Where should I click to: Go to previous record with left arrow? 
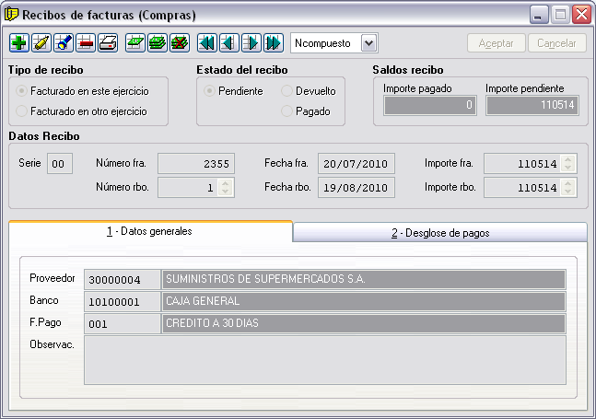pyautogui.click(x=228, y=43)
